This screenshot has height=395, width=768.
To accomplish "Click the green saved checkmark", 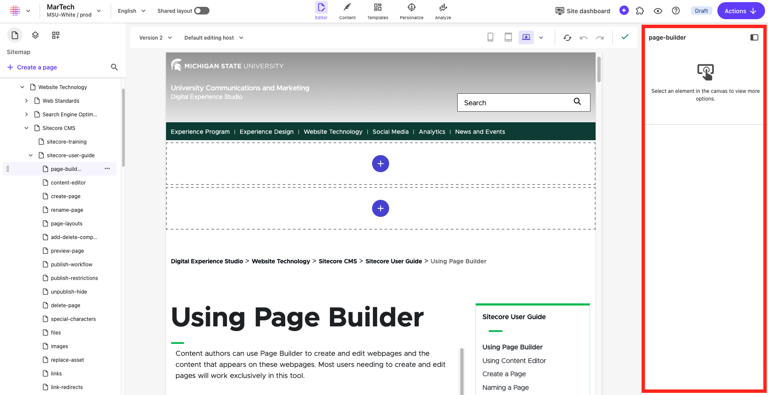I will (x=625, y=37).
